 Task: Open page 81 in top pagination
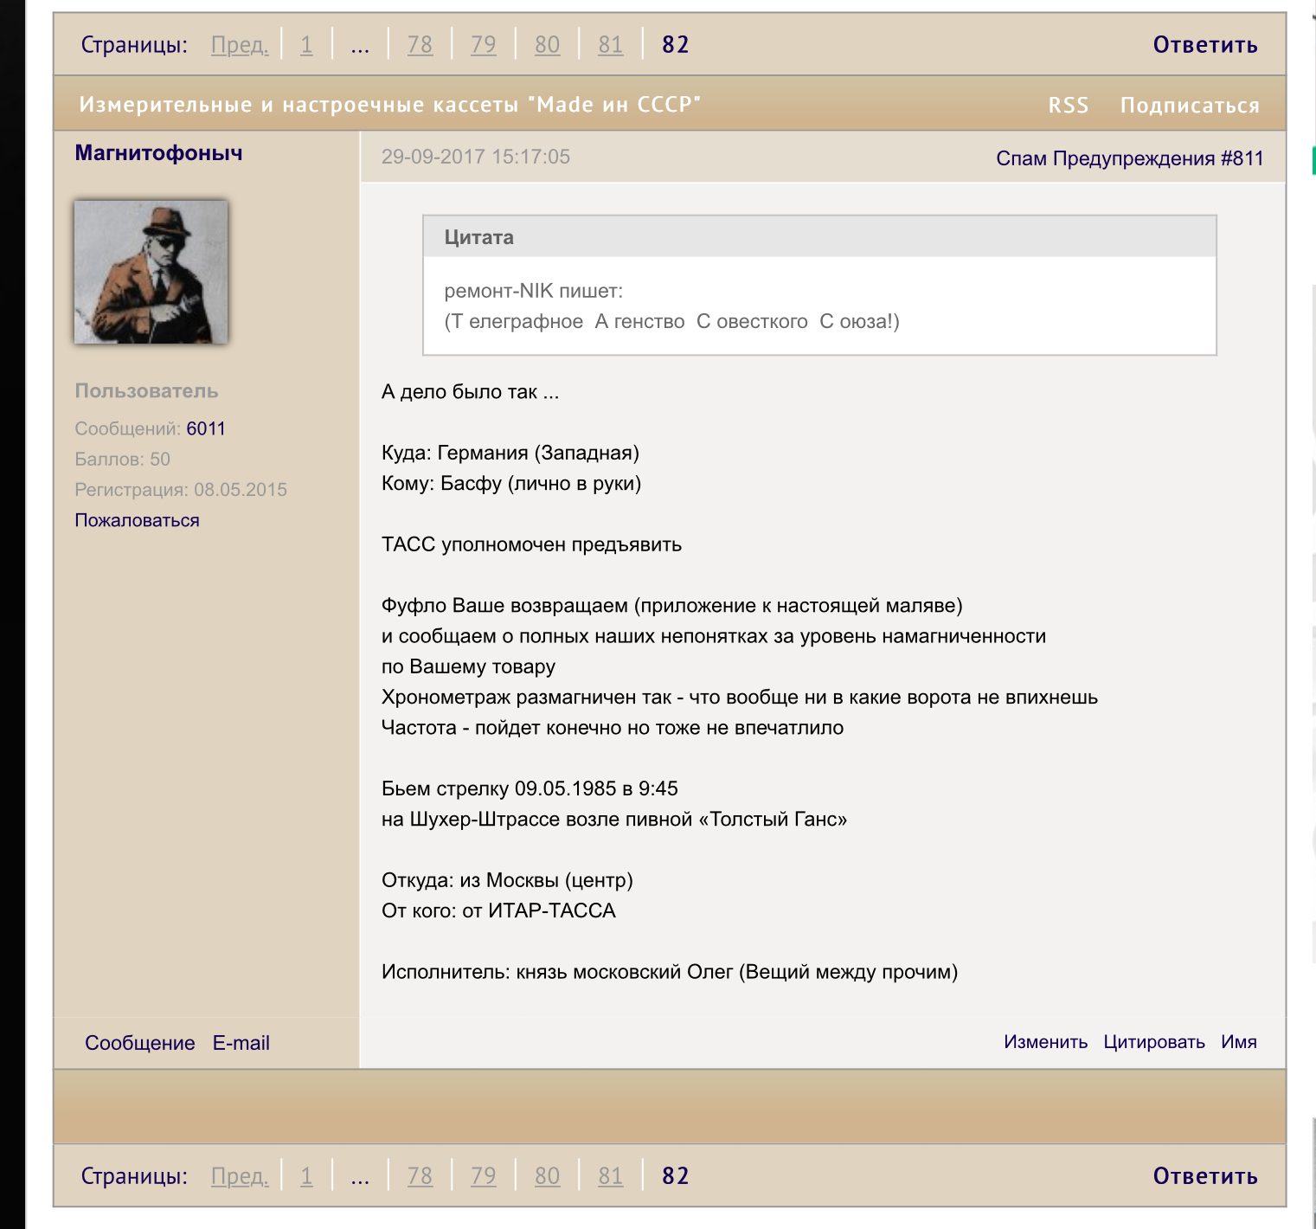610,45
